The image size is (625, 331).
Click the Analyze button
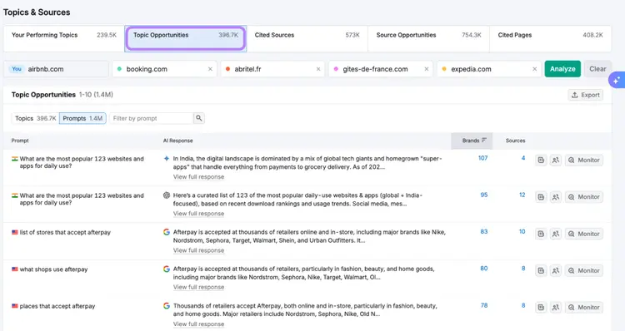coord(562,69)
